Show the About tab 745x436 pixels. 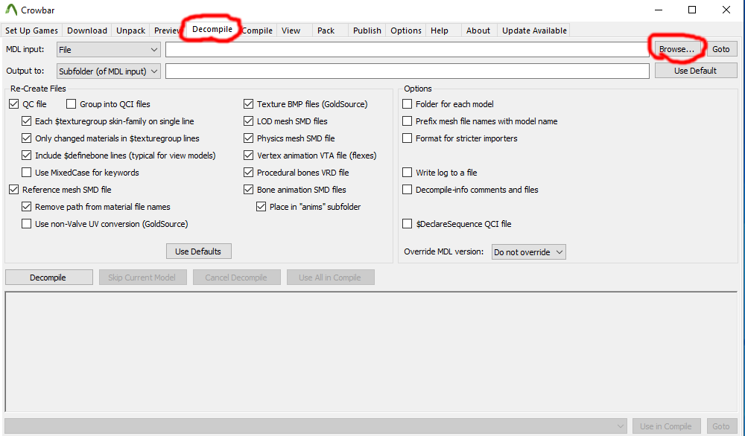tap(478, 31)
